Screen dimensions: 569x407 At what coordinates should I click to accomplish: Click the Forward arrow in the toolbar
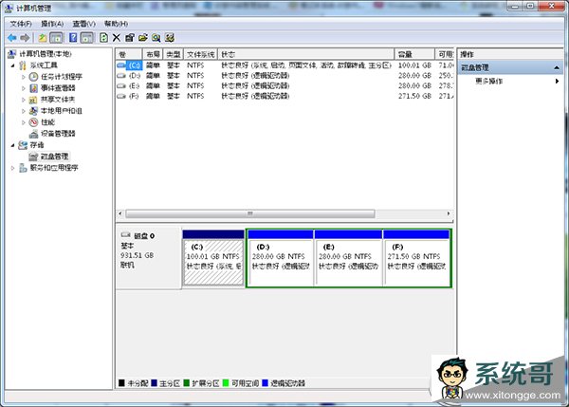coord(25,37)
